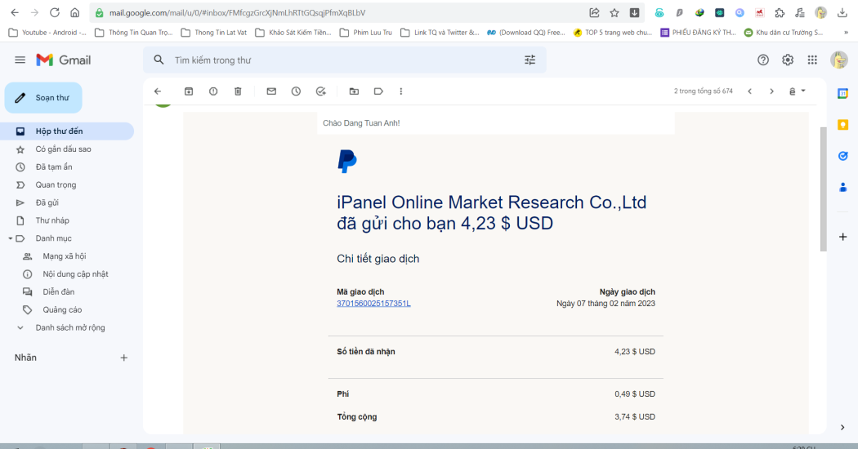The width and height of the screenshot is (858, 449).
Task: Open Google Keep side panel
Action: 842,125
